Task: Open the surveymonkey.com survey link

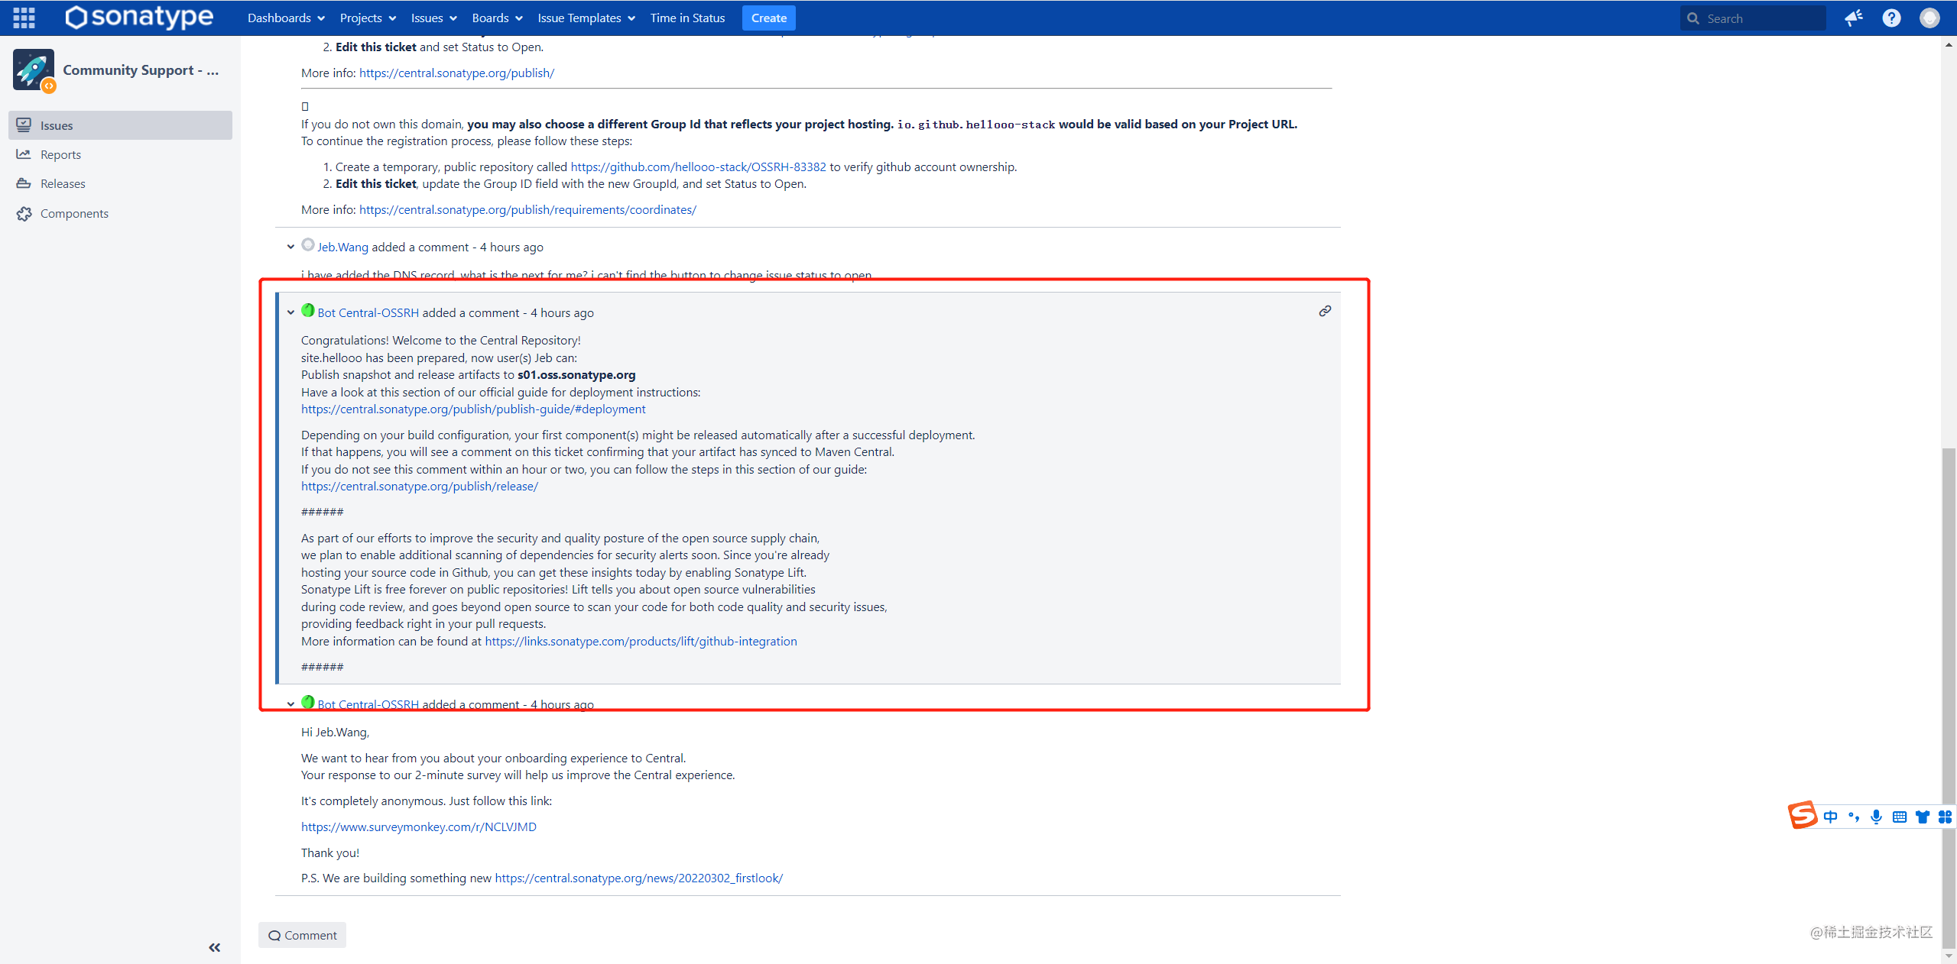Action: click(x=418, y=827)
